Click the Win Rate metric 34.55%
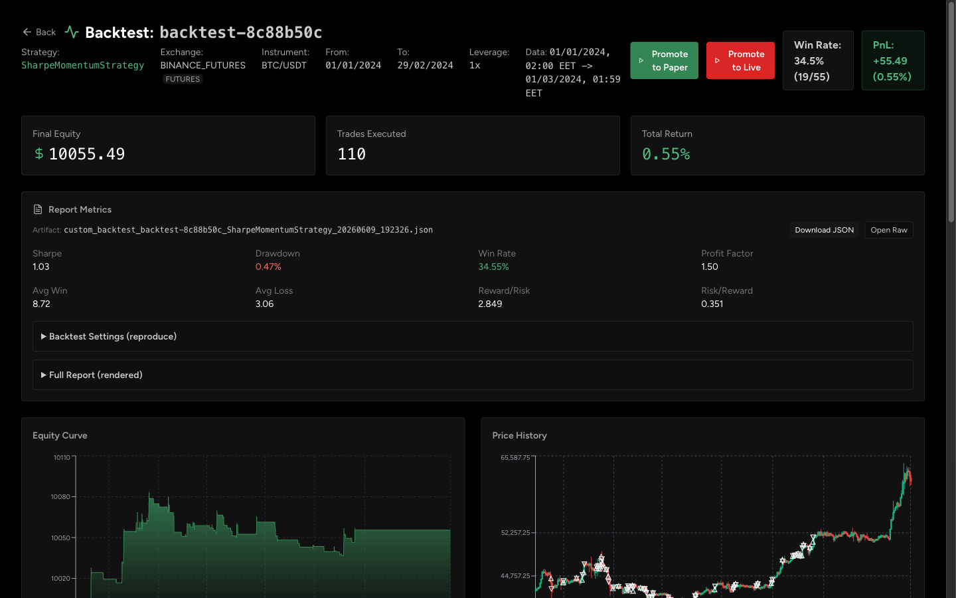This screenshot has height=598, width=956. click(493, 266)
